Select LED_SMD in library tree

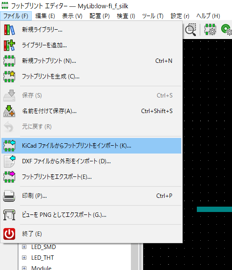[43, 247]
